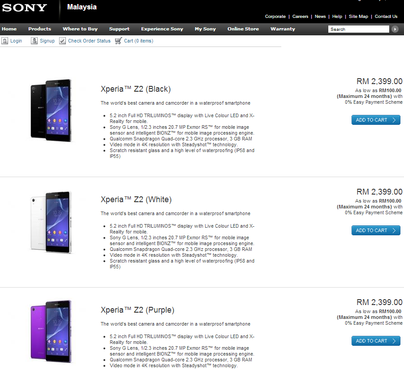Screen dimensions: 404x369
Task: Open the Online Store menu item
Action: tap(243, 29)
